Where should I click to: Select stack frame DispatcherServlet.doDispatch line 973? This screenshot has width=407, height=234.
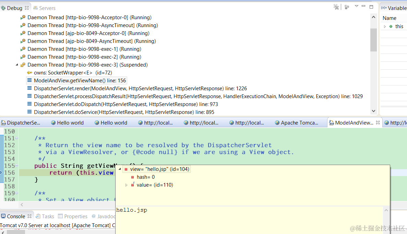126,104
